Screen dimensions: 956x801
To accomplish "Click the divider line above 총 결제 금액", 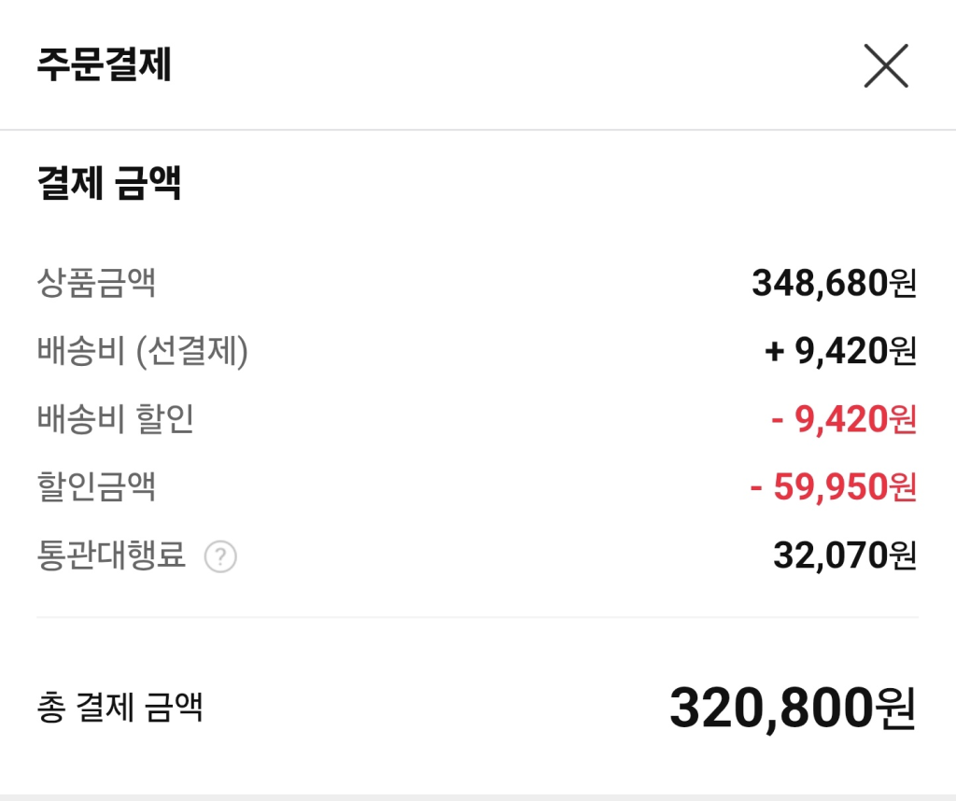I will pyautogui.click(x=478, y=617).
